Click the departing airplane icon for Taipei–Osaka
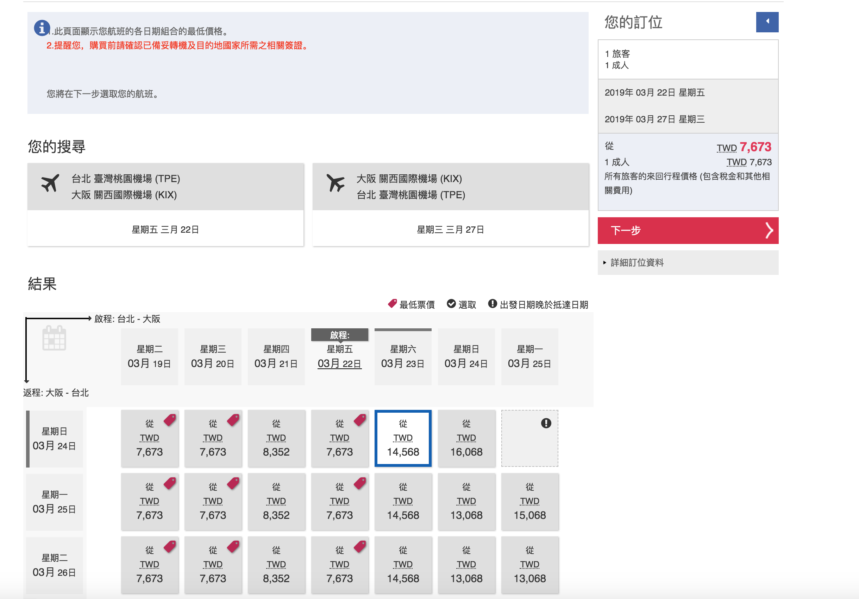This screenshot has height=599, width=859. pos(50,183)
